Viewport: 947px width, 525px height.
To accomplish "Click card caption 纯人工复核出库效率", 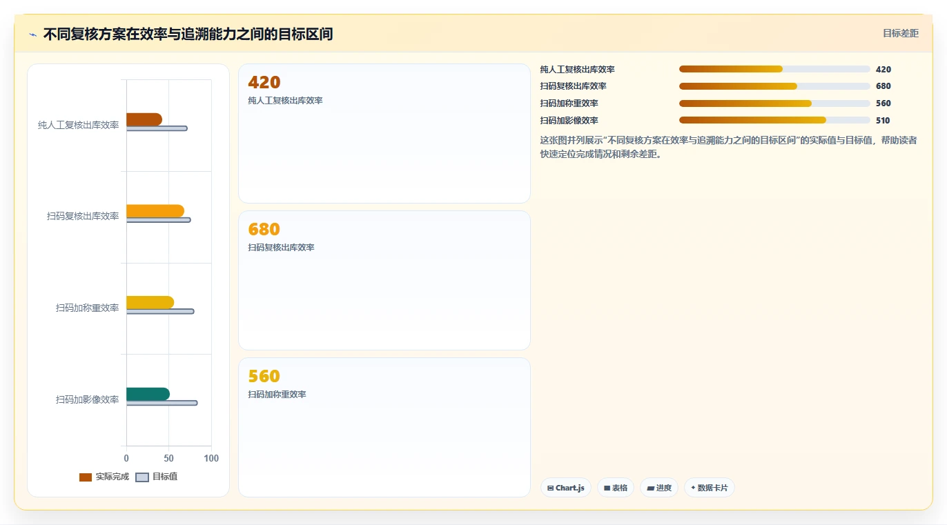I will (x=285, y=101).
